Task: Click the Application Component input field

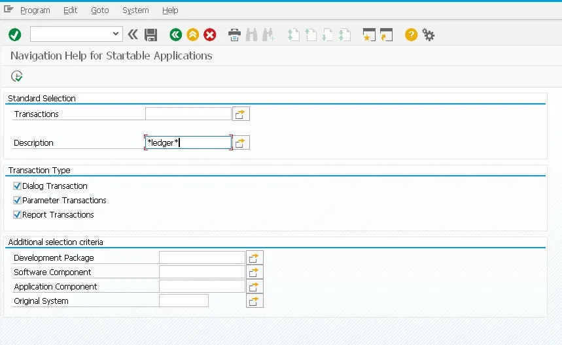Action: pyautogui.click(x=202, y=286)
